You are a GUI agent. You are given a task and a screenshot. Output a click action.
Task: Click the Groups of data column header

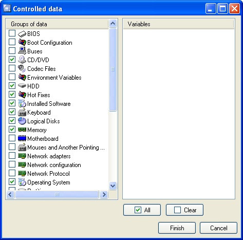(58, 24)
